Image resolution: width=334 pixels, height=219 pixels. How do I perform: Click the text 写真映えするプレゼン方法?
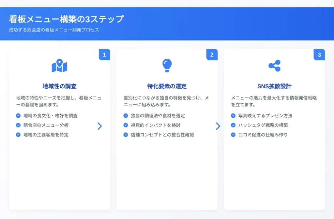point(266,116)
